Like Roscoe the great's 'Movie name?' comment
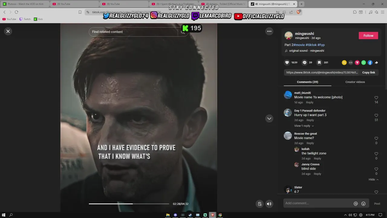 click(x=376, y=139)
